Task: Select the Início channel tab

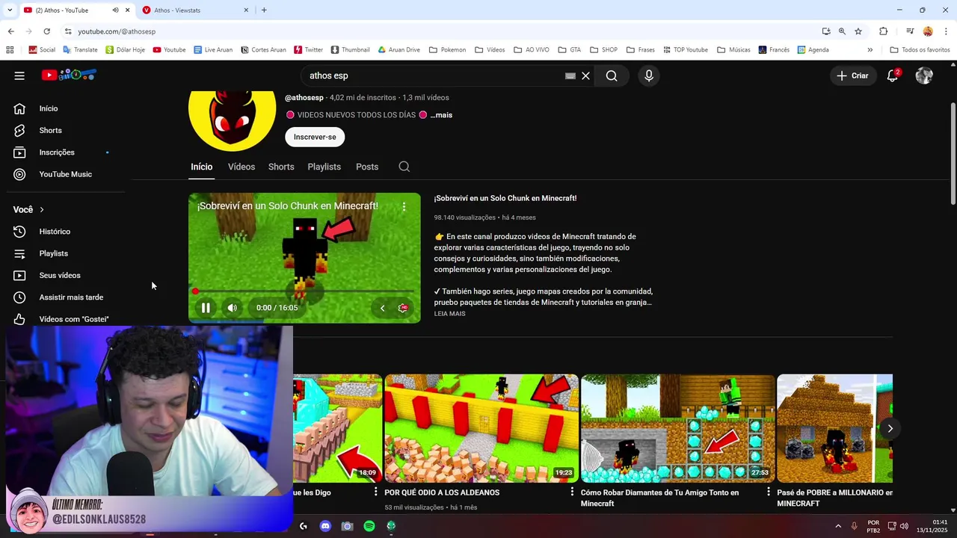Action: point(201,167)
